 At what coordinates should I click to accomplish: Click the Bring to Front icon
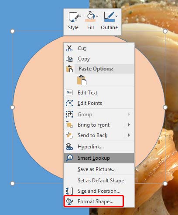point(69,125)
